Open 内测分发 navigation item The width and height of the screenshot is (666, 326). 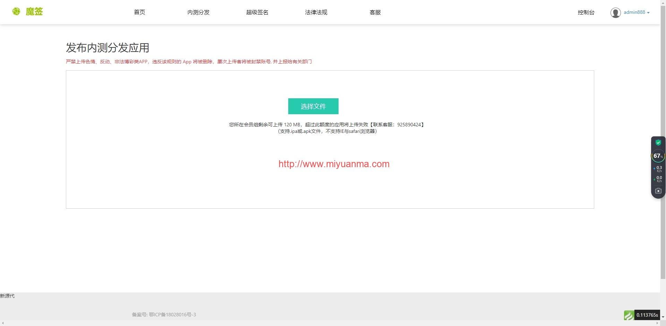[198, 12]
